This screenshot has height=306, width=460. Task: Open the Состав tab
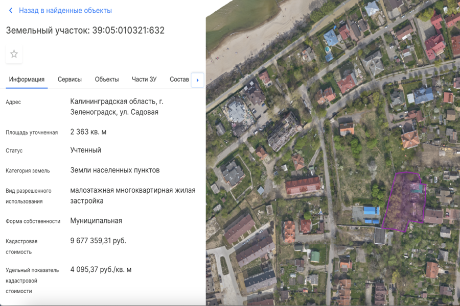pyautogui.click(x=179, y=80)
